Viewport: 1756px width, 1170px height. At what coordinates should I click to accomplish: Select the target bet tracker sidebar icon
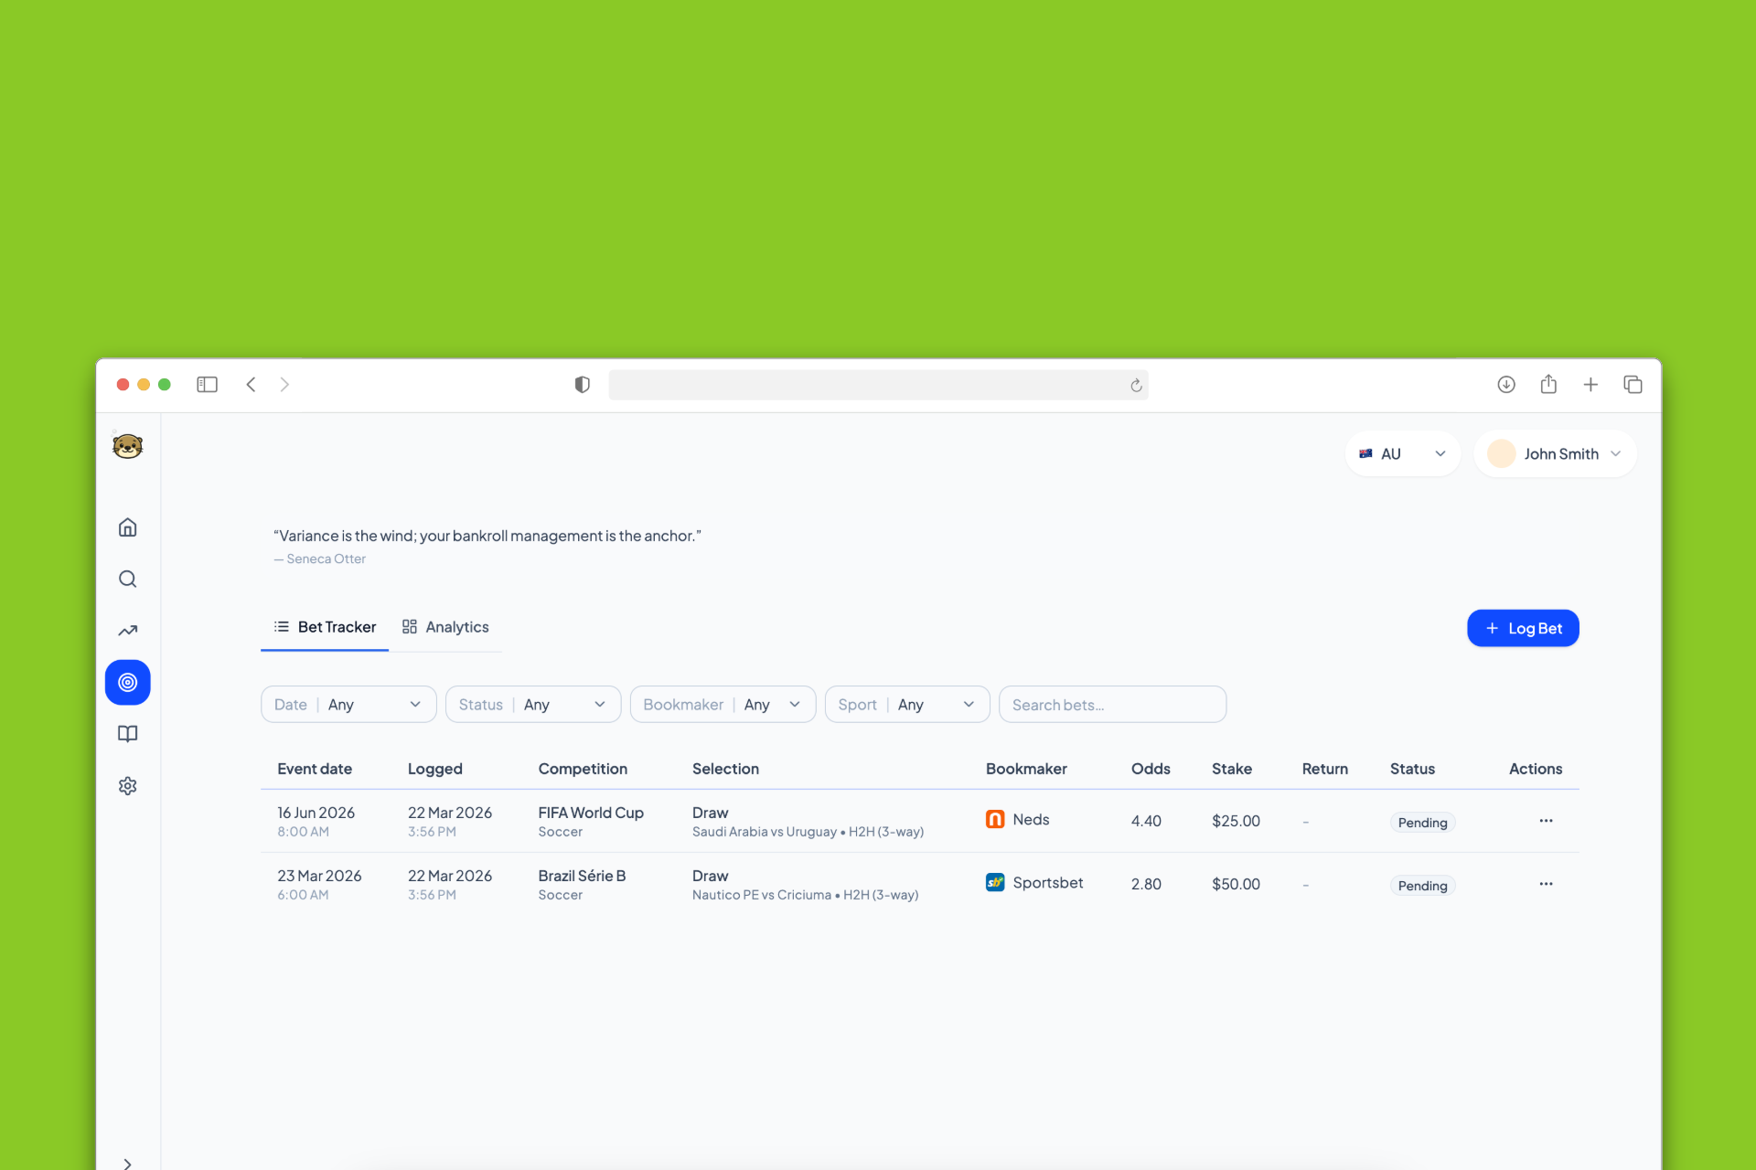pos(128,683)
